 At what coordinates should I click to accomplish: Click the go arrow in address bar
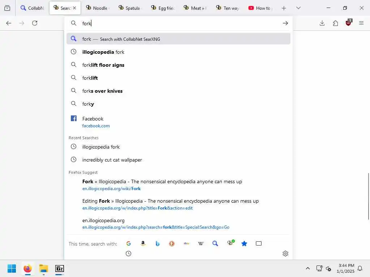[x=285, y=23]
